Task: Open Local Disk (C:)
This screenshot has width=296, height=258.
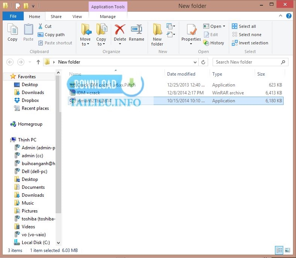Action: 36,243
